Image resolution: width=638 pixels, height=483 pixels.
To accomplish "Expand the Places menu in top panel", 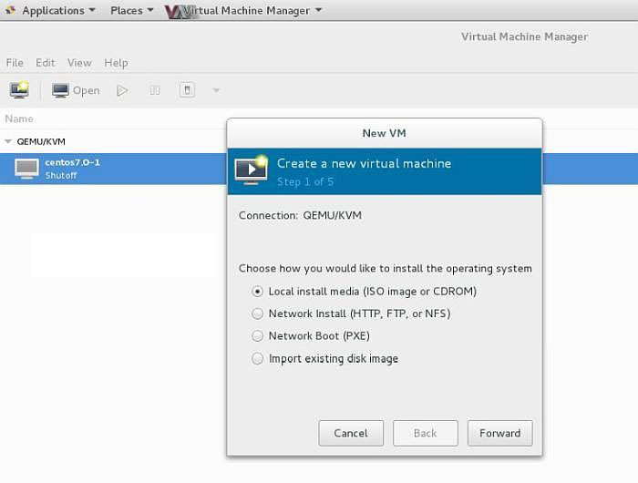I will (131, 11).
